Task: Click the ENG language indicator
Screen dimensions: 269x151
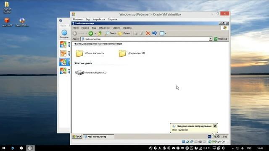Action: [249, 148]
